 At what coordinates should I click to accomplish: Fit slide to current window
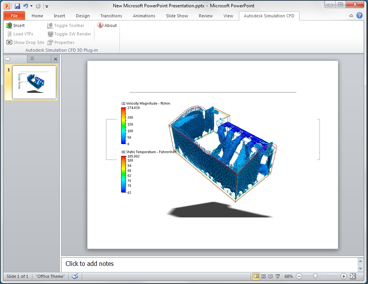click(353, 276)
